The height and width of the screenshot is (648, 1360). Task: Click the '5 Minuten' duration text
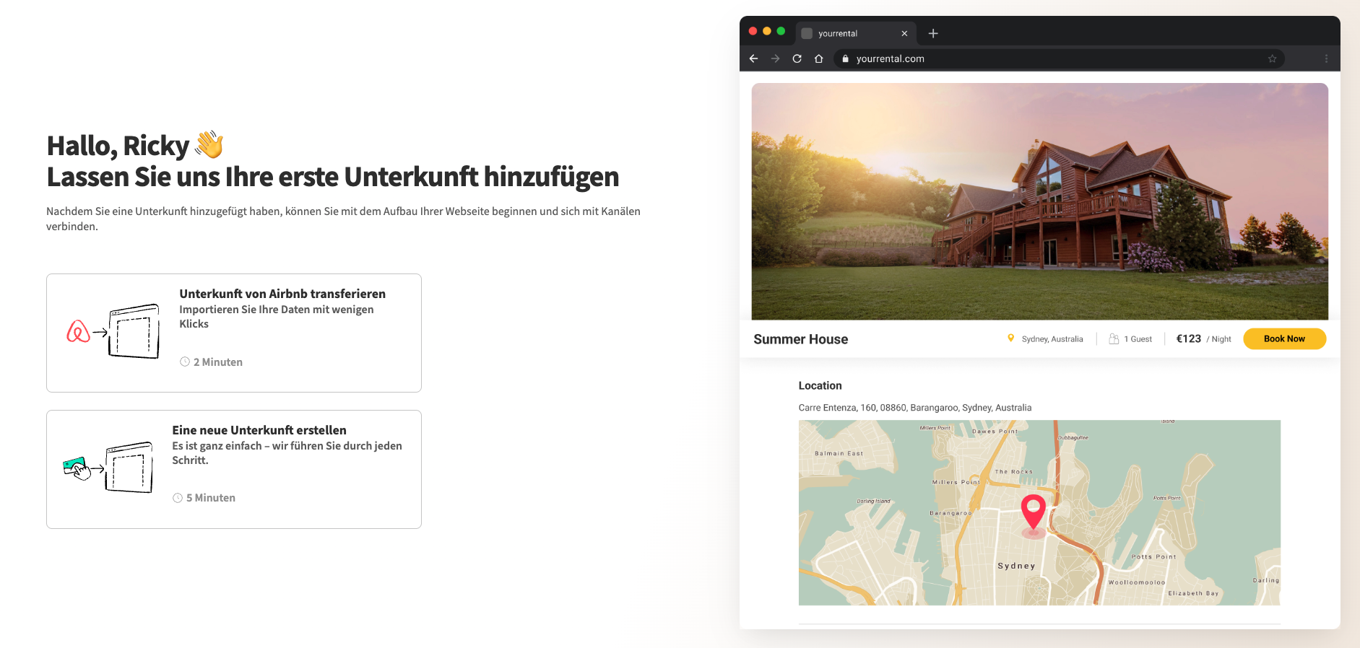pyautogui.click(x=211, y=498)
